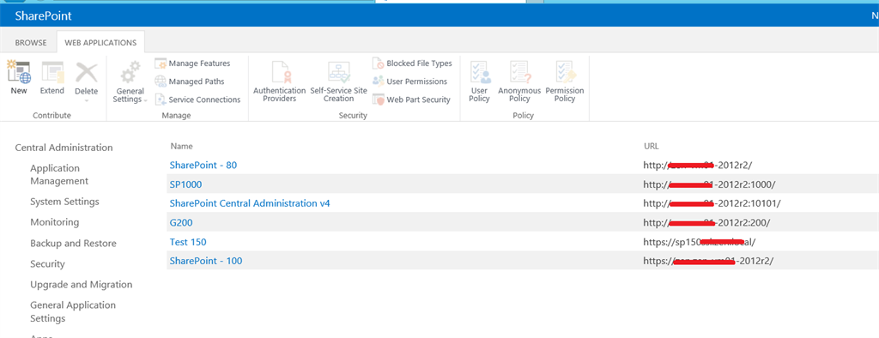Screen dimensions: 879x338
Task: Open the User Policy icon
Action: pyautogui.click(x=479, y=73)
